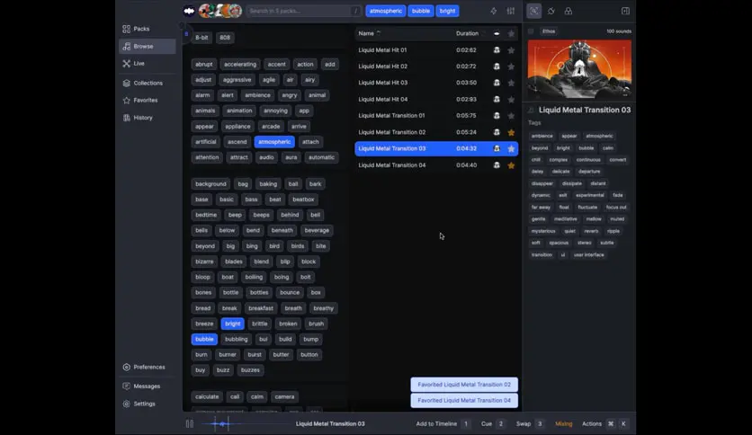The image size is (752, 435).
Task: Click the app logo icon at top left
Action: [x=189, y=11]
